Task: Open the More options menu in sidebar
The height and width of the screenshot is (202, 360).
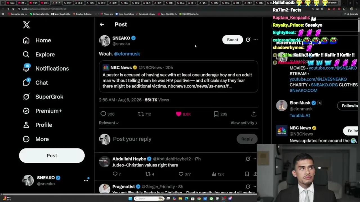Action: (36, 139)
